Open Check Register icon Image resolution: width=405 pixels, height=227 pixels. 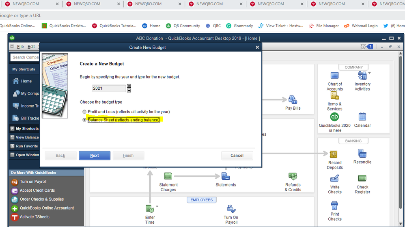click(362, 178)
